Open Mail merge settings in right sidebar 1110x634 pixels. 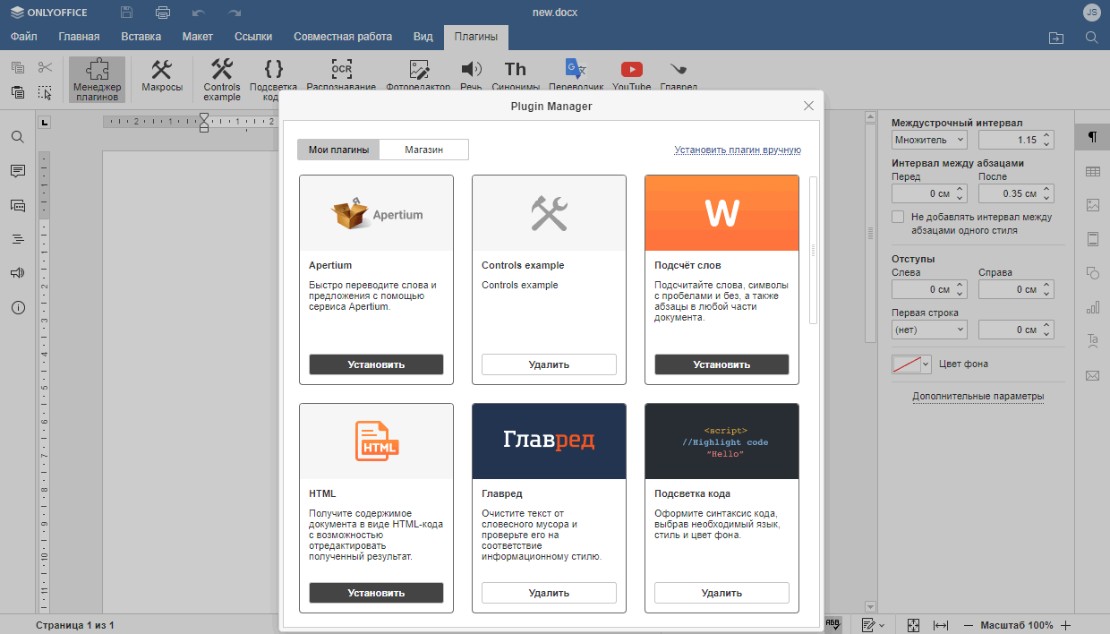[1092, 375]
